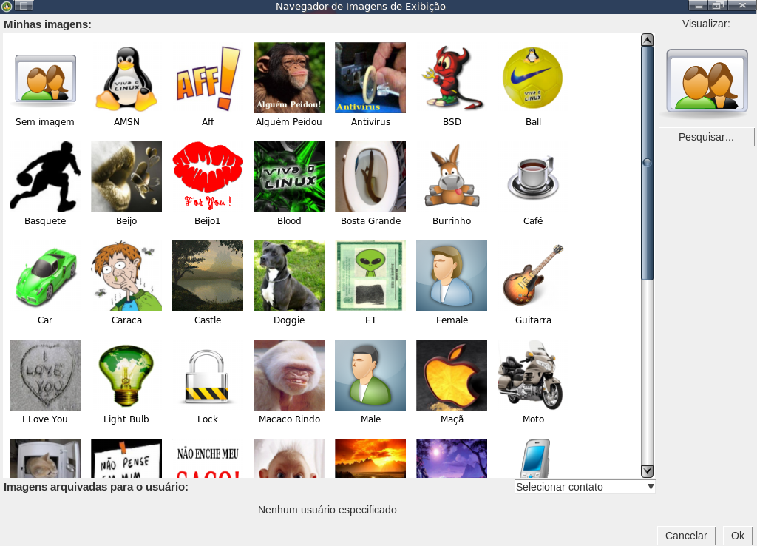Select the Burrinho donkey image

452,177
